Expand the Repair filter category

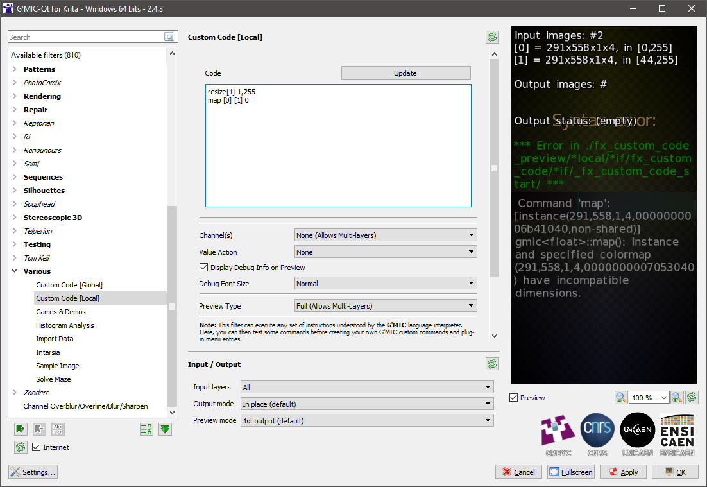click(x=14, y=110)
